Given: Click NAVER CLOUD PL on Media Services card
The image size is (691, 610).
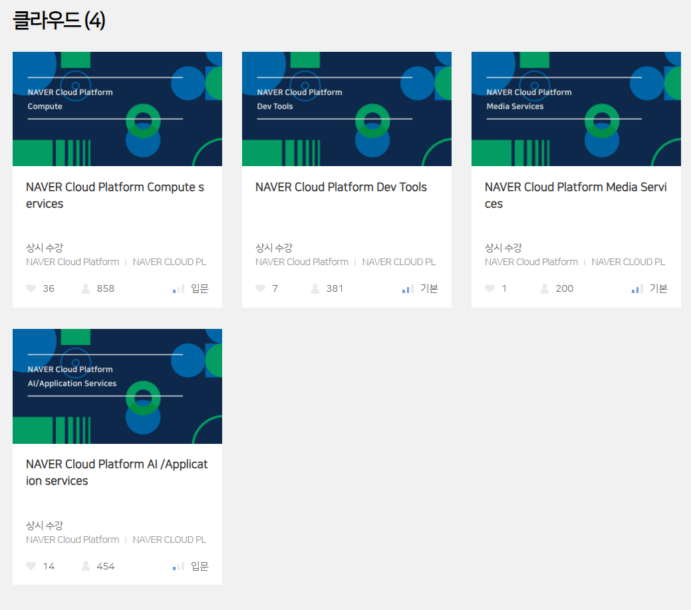Looking at the screenshot, I should pos(628,262).
